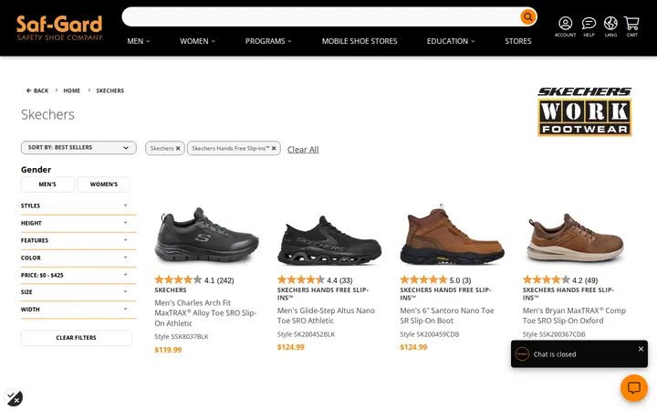The width and height of the screenshot is (657, 411).
Task: Click the round checkmark widget icon
Action: coord(14,397)
